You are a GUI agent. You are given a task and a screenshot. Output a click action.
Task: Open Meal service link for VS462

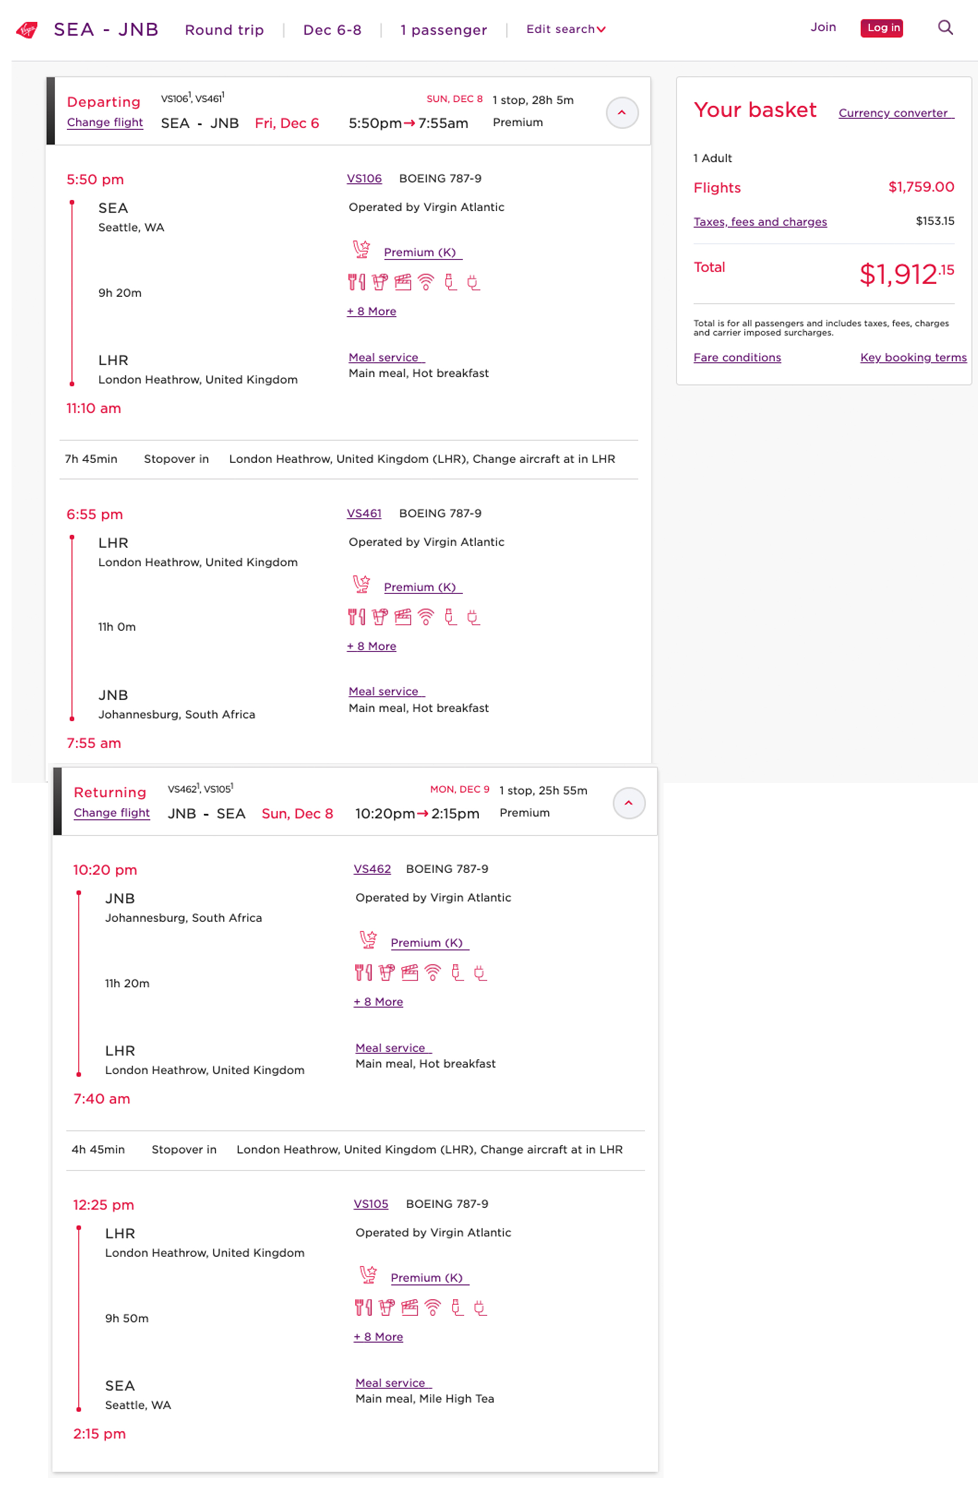tap(393, 1048)
